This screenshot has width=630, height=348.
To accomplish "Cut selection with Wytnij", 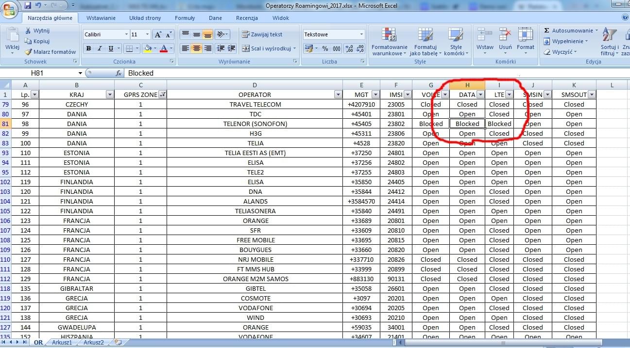I will (x=37, y=31).
